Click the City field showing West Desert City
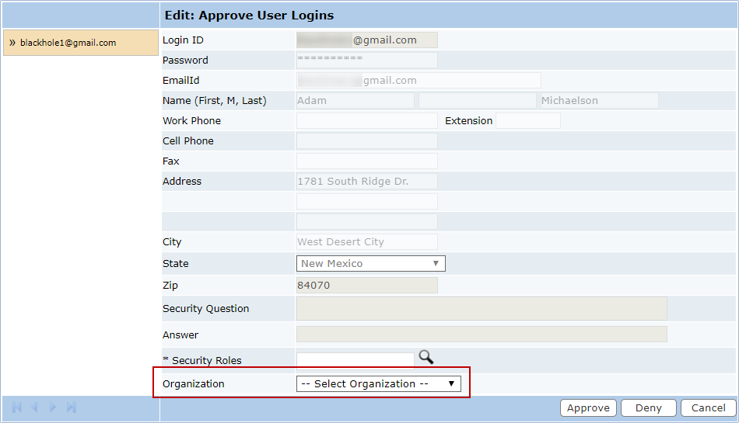Image resolution: width=739 pixels, height=423 pixels. pos(366,242)
